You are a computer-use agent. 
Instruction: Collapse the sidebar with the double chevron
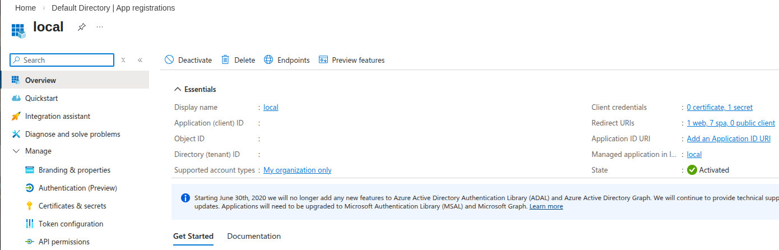coord(140,60)
